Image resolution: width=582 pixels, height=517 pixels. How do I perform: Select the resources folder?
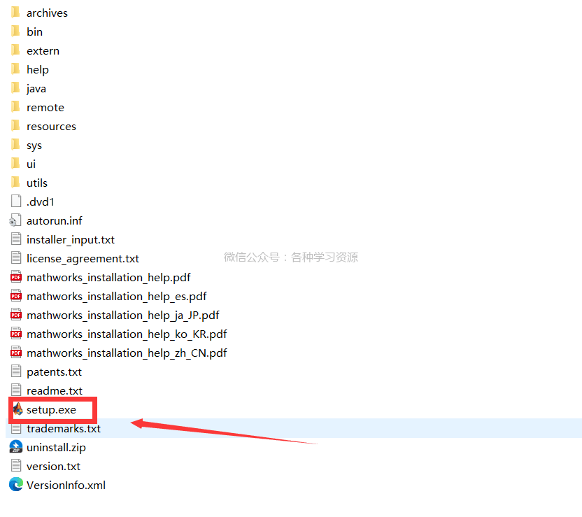[x=51, y=126]
